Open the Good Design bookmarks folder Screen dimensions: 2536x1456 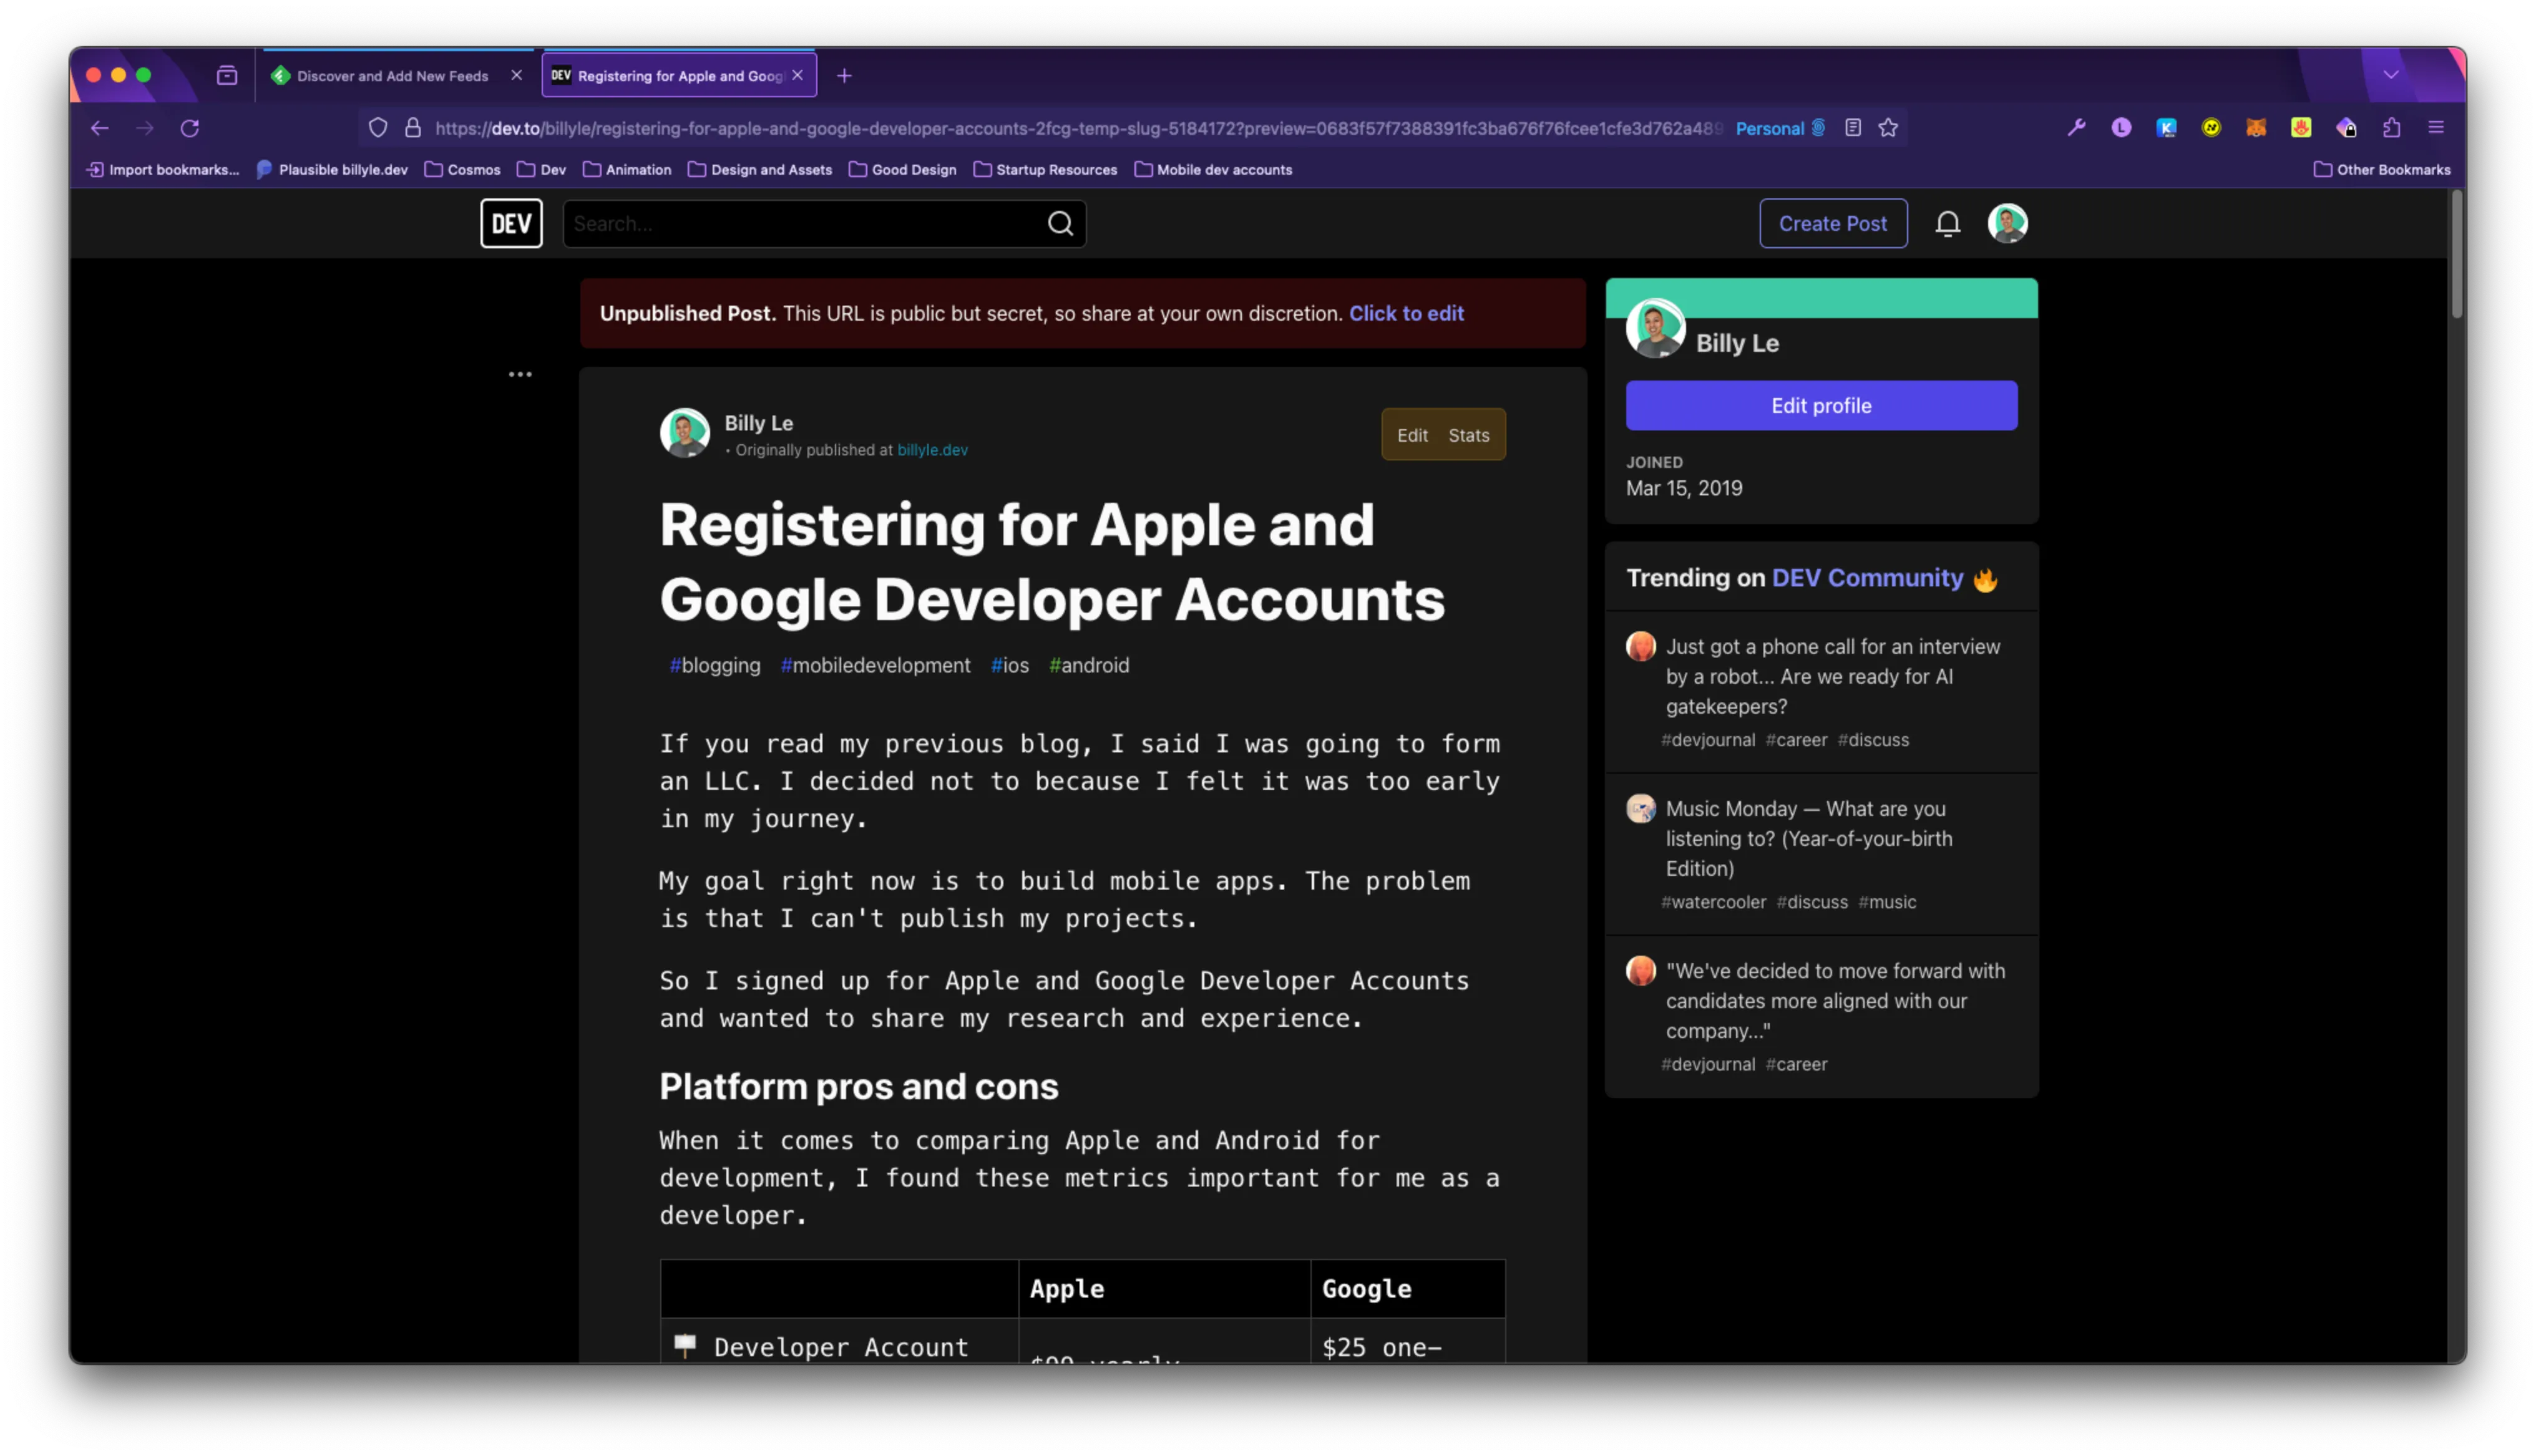[x=903, y=170]
